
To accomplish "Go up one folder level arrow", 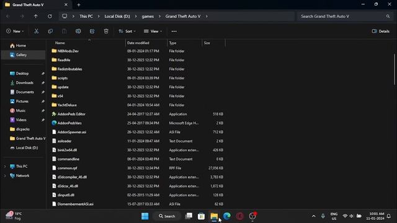I will pyautogui.click(x=36, y=16).
